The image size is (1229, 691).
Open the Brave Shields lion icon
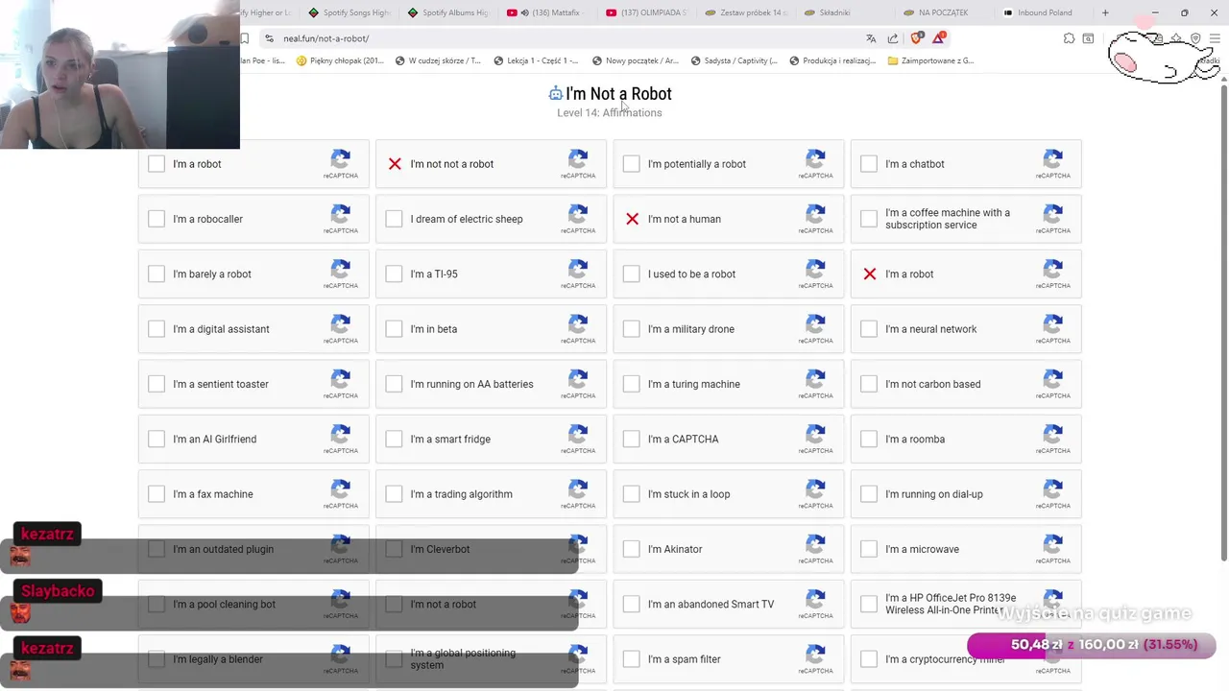[x=916, y=38]
